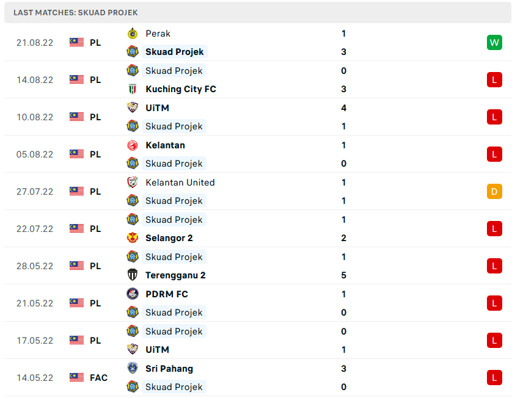This screenshot has width=512, height=398.
Task: Click the Kelantan United crest icon
Action: (133, 183)
